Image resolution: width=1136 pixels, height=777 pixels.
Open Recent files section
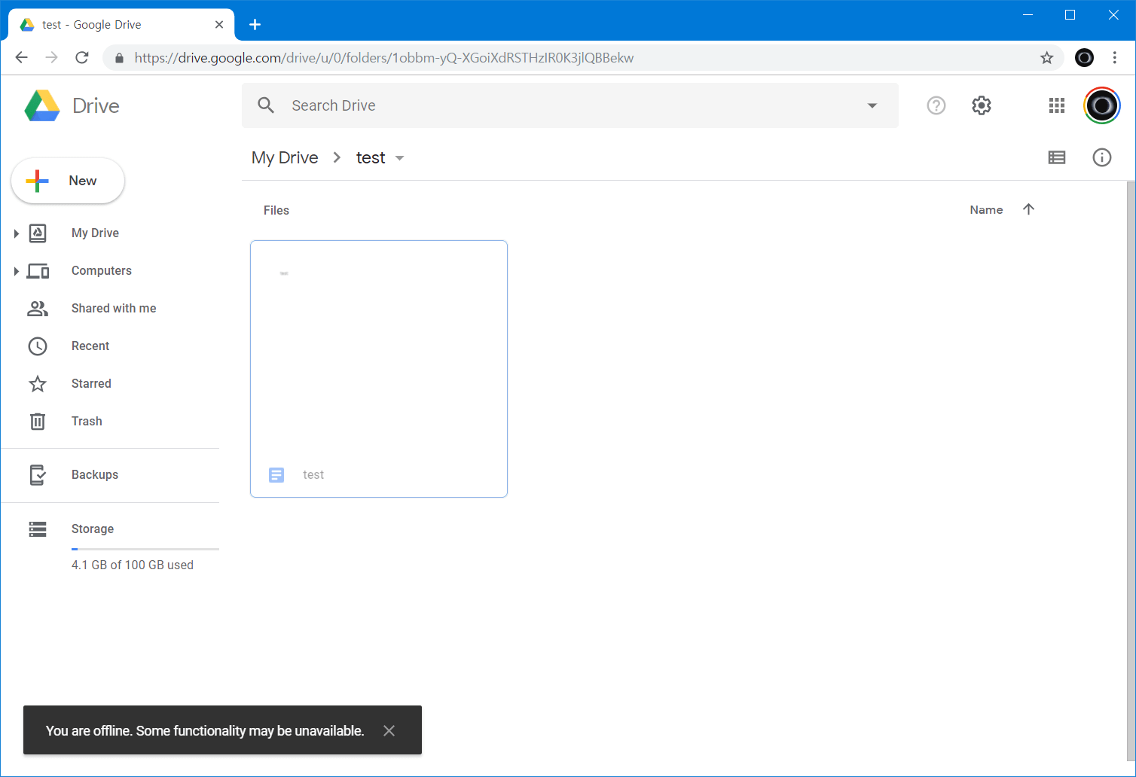pos(90,346)
